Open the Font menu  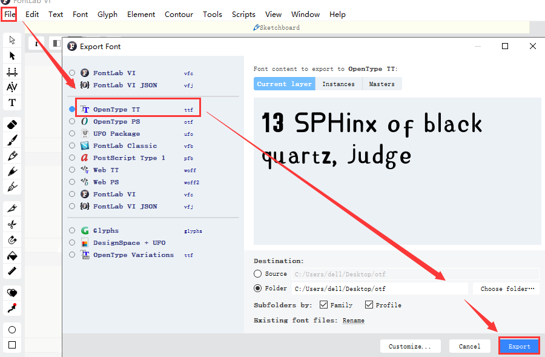pos(81,15)
